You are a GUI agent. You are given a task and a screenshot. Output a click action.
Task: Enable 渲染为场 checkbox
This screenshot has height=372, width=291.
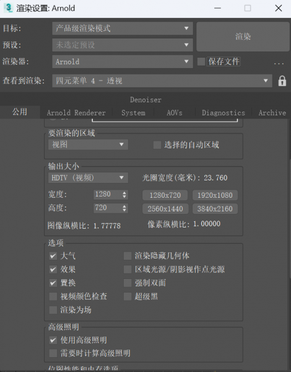[53, 310]
